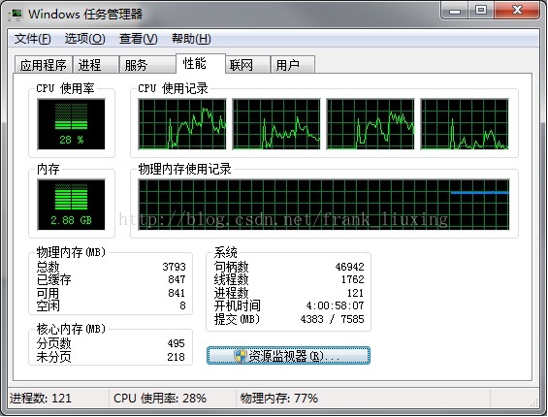Click the 开机时间 value 4:00:58:07
Image resolution: width=548 pixels, height=417 pixels.
click(335, 305)
